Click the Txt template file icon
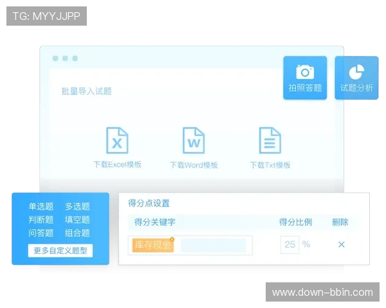The image size is (386, 308). point(270,141)
